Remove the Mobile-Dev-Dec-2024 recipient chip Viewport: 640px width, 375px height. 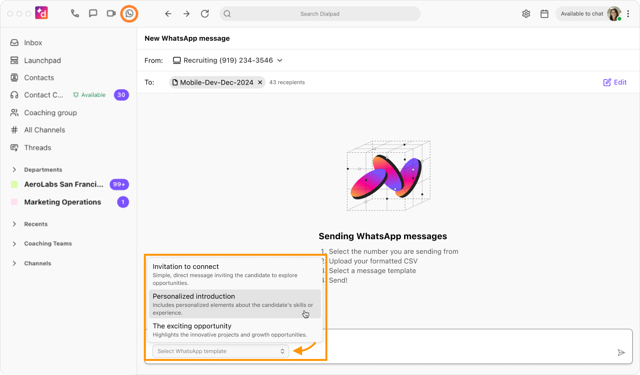pyautogui.click(x=260, y=82)
